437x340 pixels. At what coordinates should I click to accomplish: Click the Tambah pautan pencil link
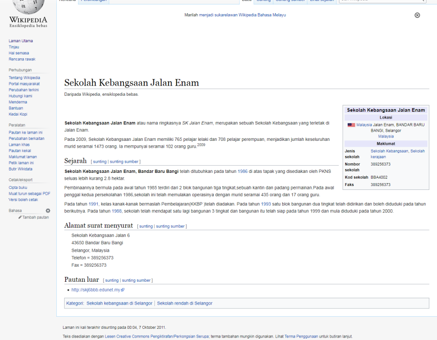(x=34, y=218)
